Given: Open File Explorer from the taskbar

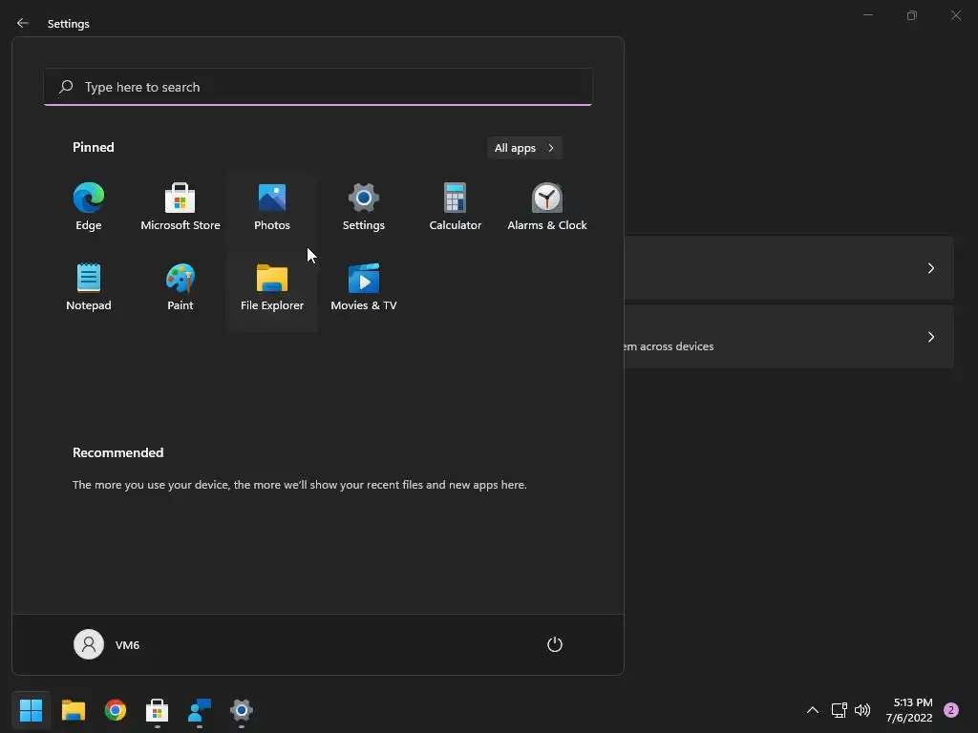Looking at the screenshot, I should tap(74, 710).
